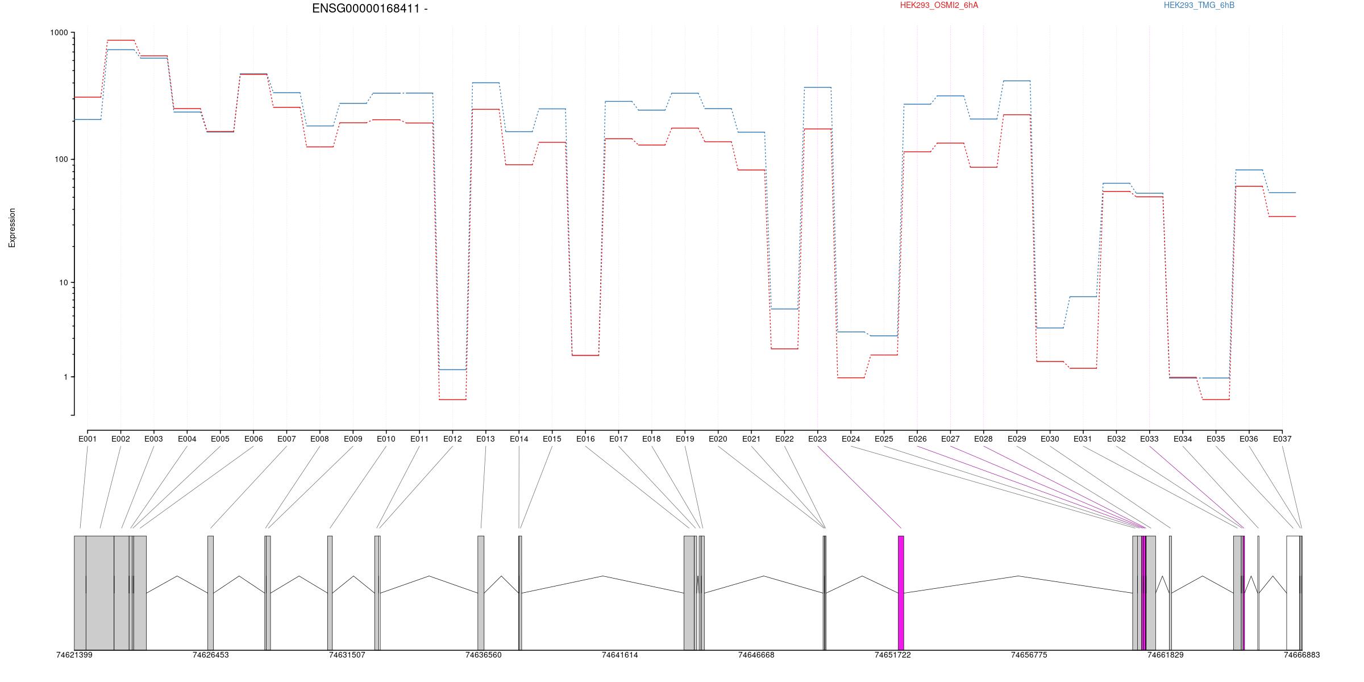
Task: Click exon label E025
Action: (884, 439)
